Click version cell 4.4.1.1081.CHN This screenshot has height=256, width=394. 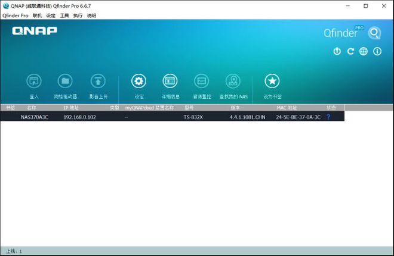[x=247, y=117]
